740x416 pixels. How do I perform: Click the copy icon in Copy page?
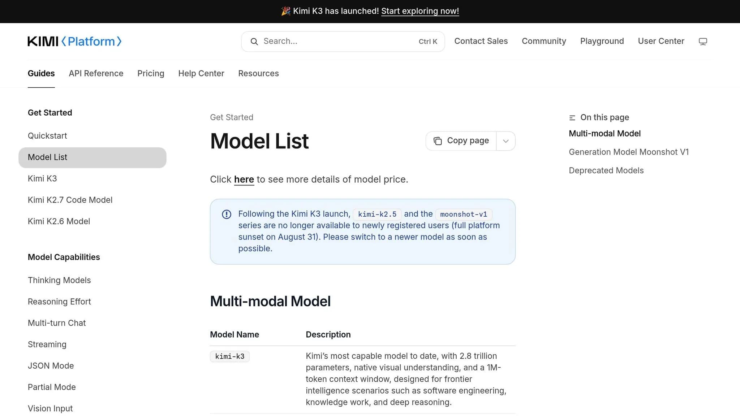coord(438,141)
